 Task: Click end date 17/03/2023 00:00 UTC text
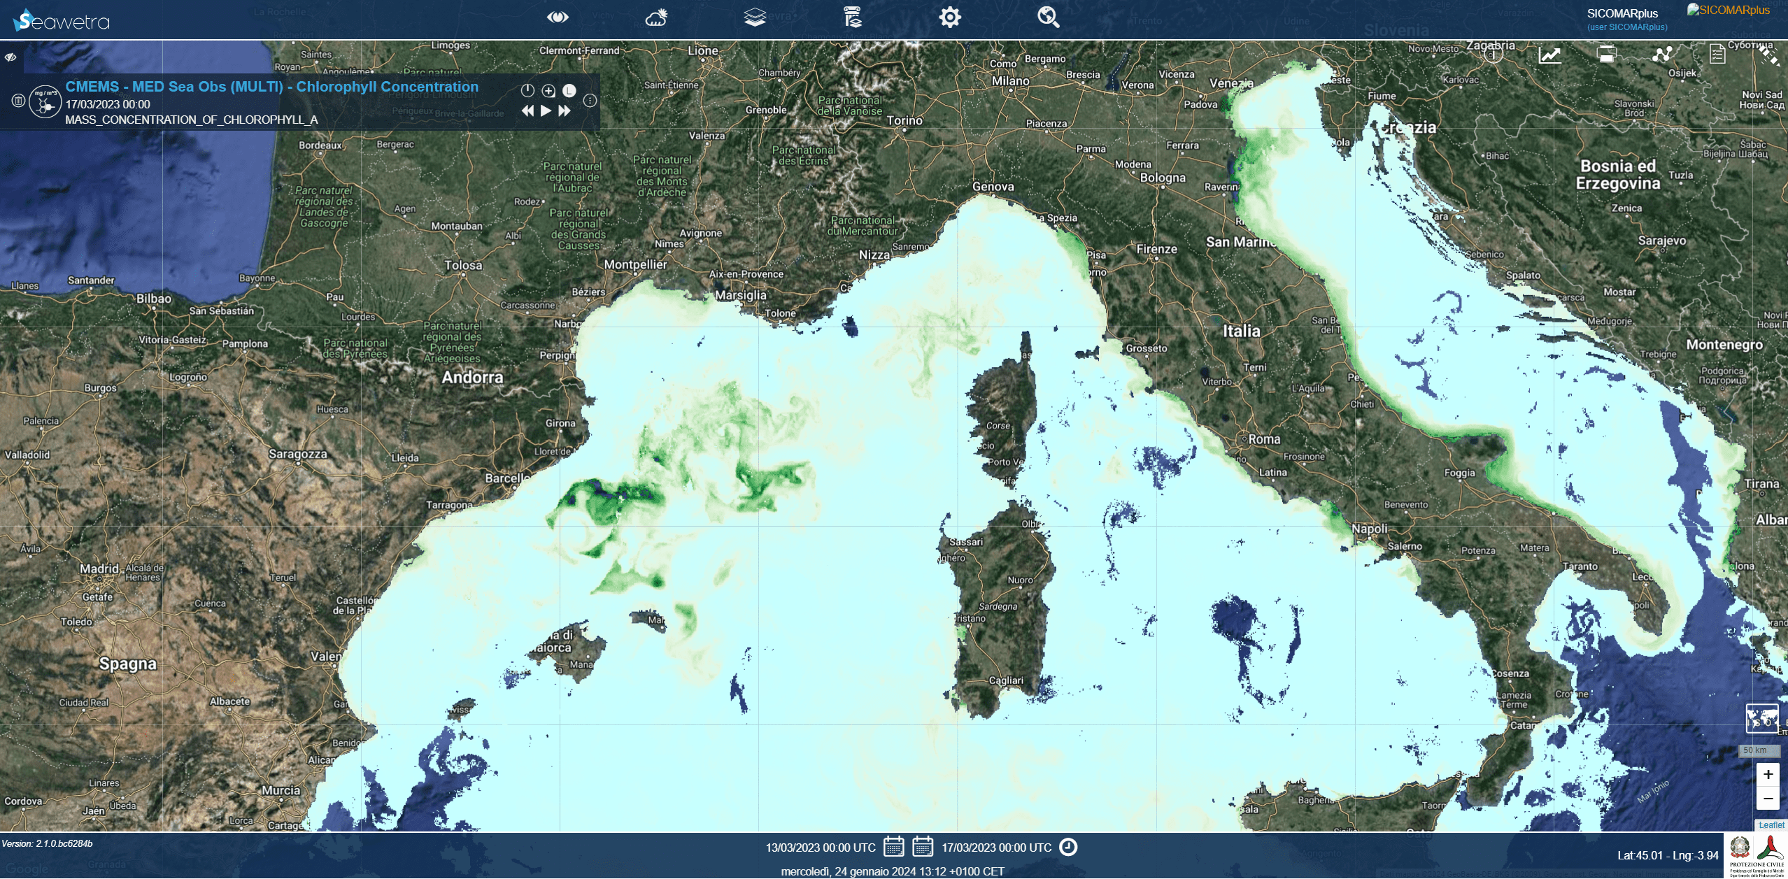click(x=996, y=848)
